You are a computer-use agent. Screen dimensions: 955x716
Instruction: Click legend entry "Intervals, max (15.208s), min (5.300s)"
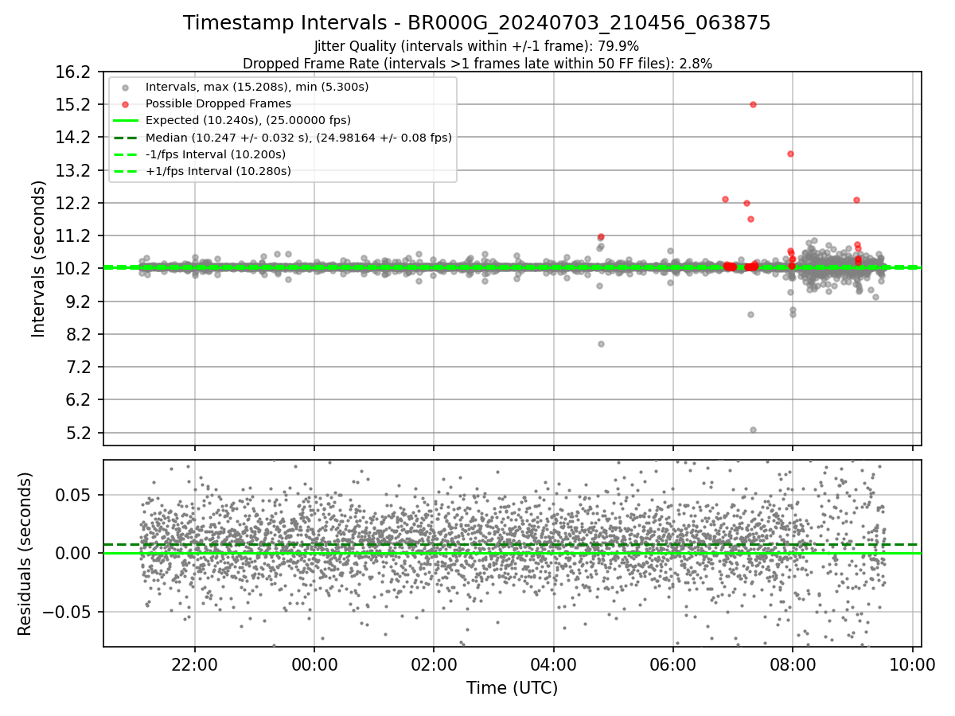pyautogui.click(x=257, y=86)
